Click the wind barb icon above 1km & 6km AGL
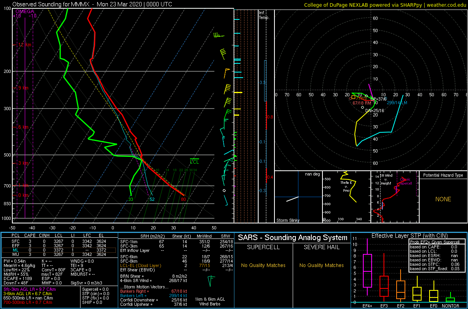The height and width of the screenshot is (309, 468). (211, 280)
